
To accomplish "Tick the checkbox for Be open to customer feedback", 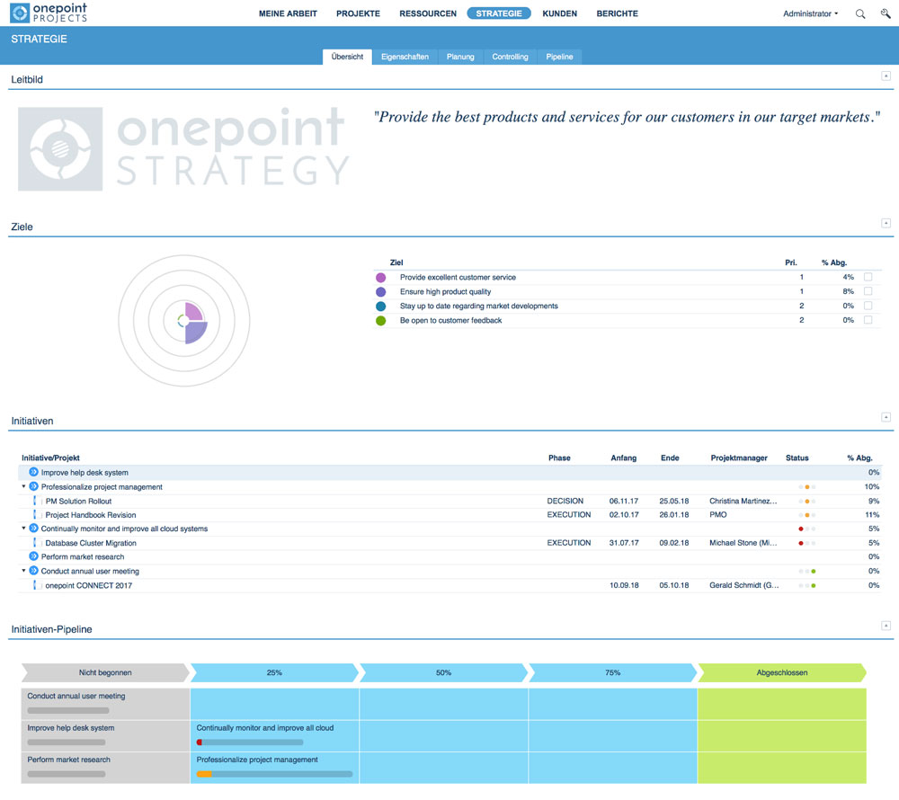I will 868,321.
